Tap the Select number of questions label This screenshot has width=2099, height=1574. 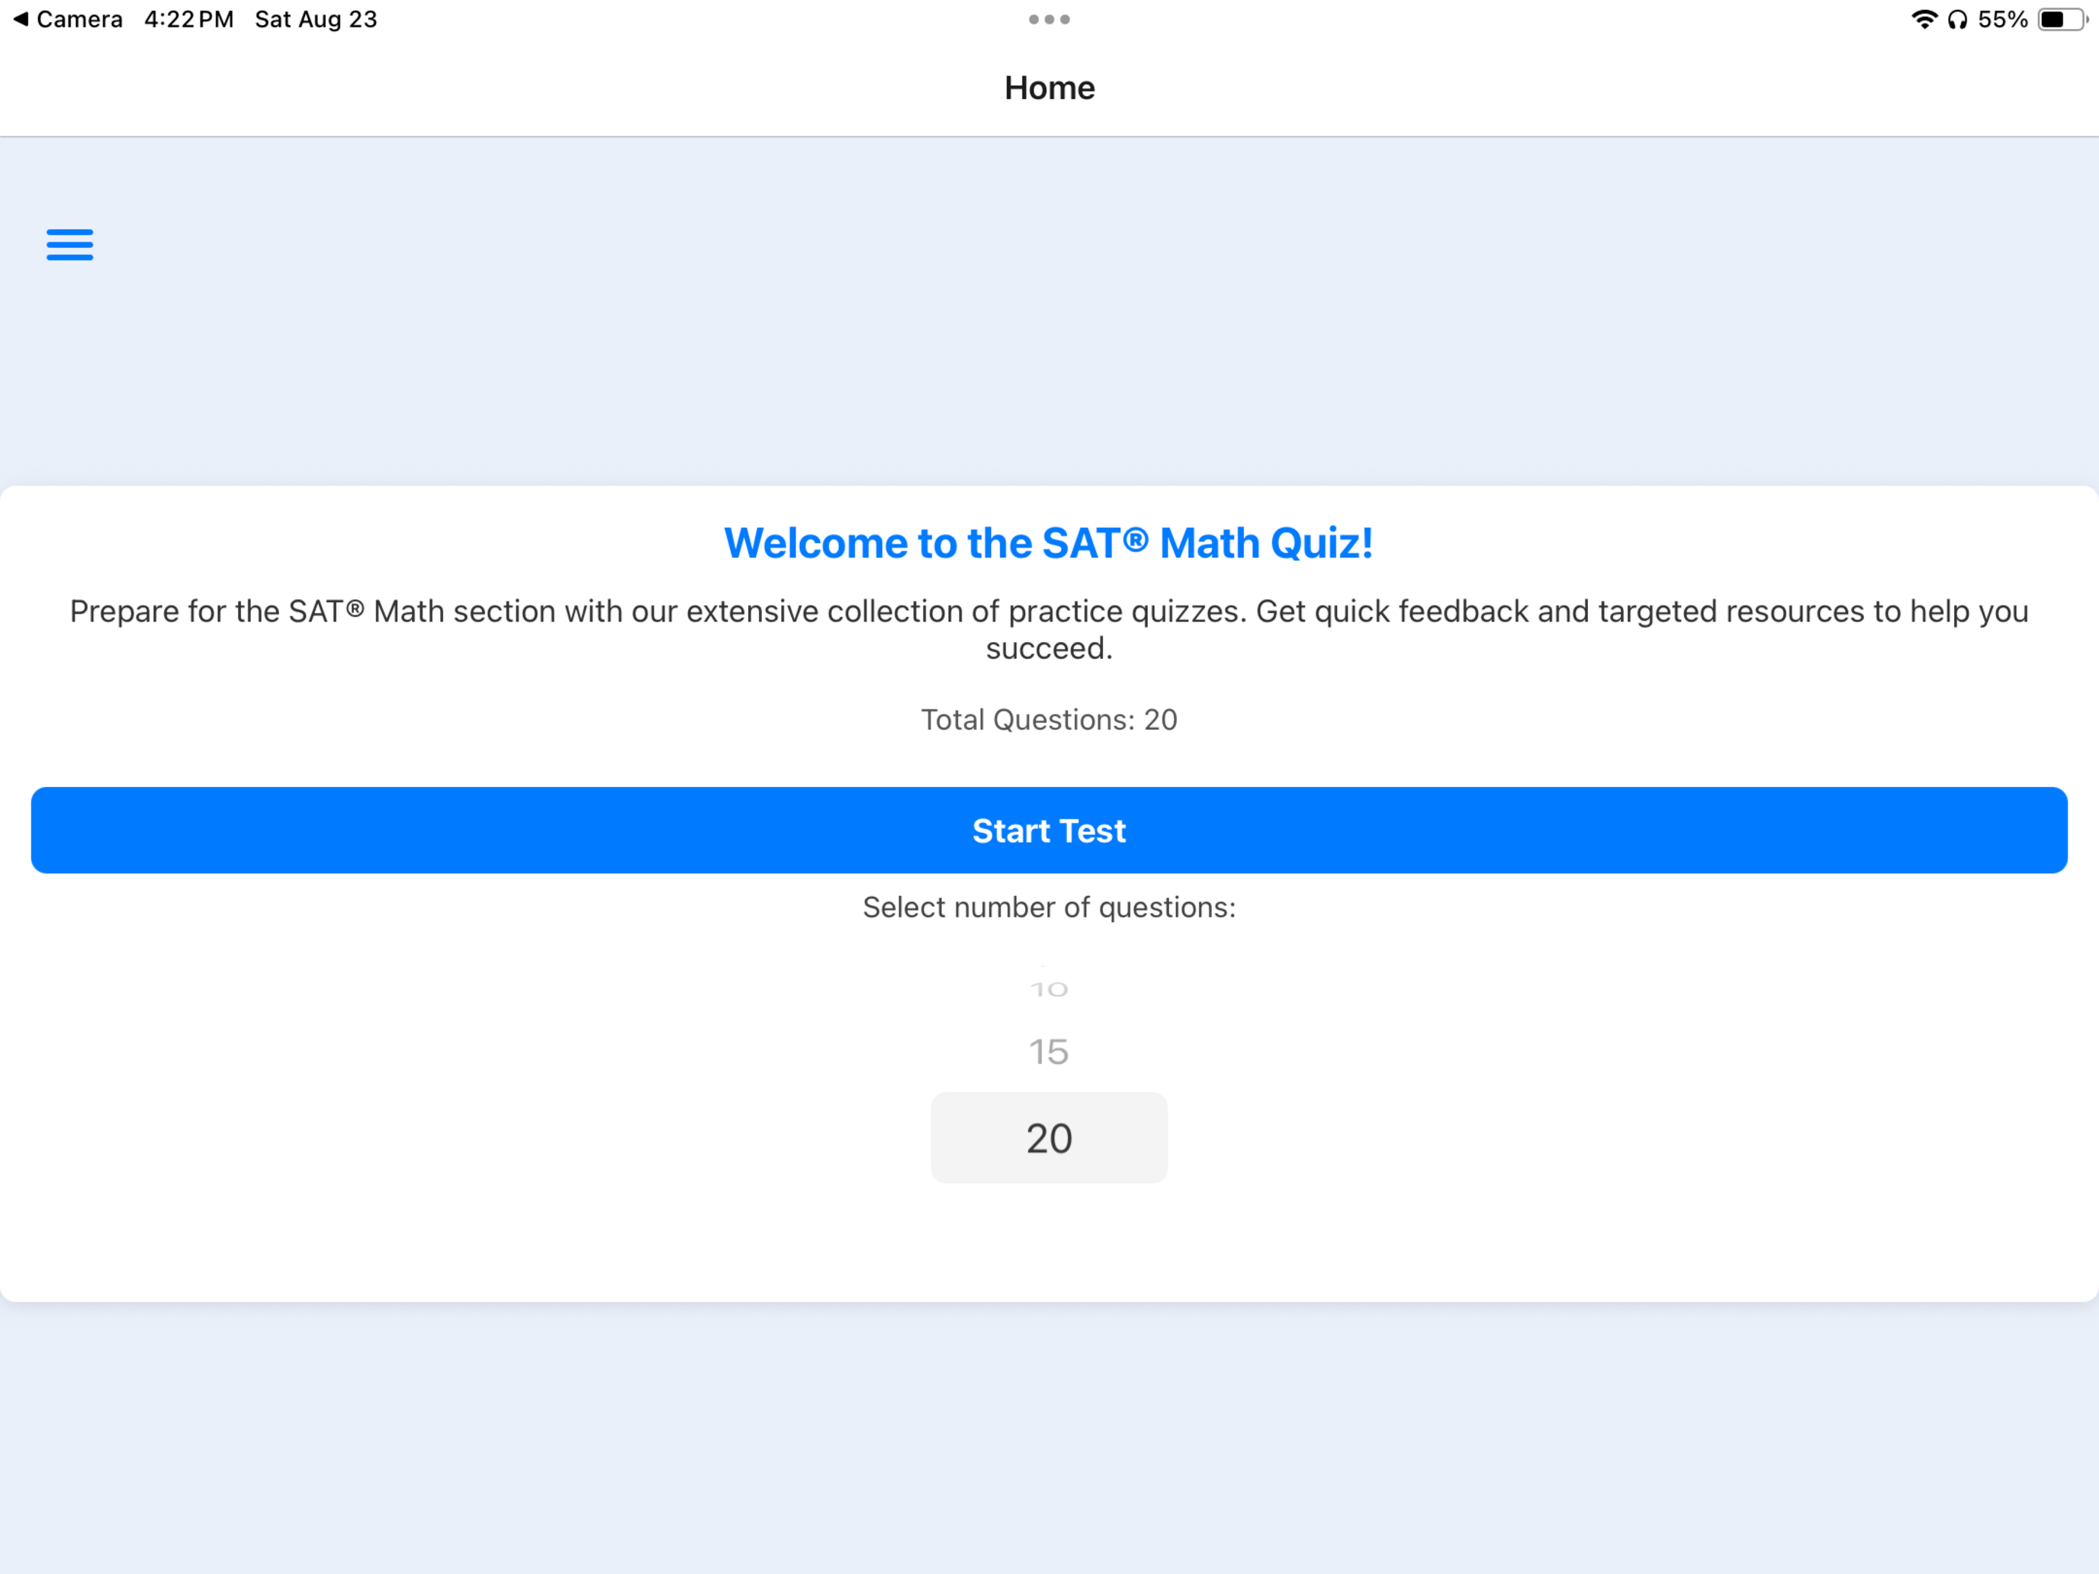(1049, 907)
